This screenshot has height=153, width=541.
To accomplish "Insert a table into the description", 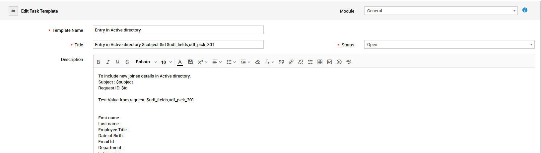I will coord(320,62).
